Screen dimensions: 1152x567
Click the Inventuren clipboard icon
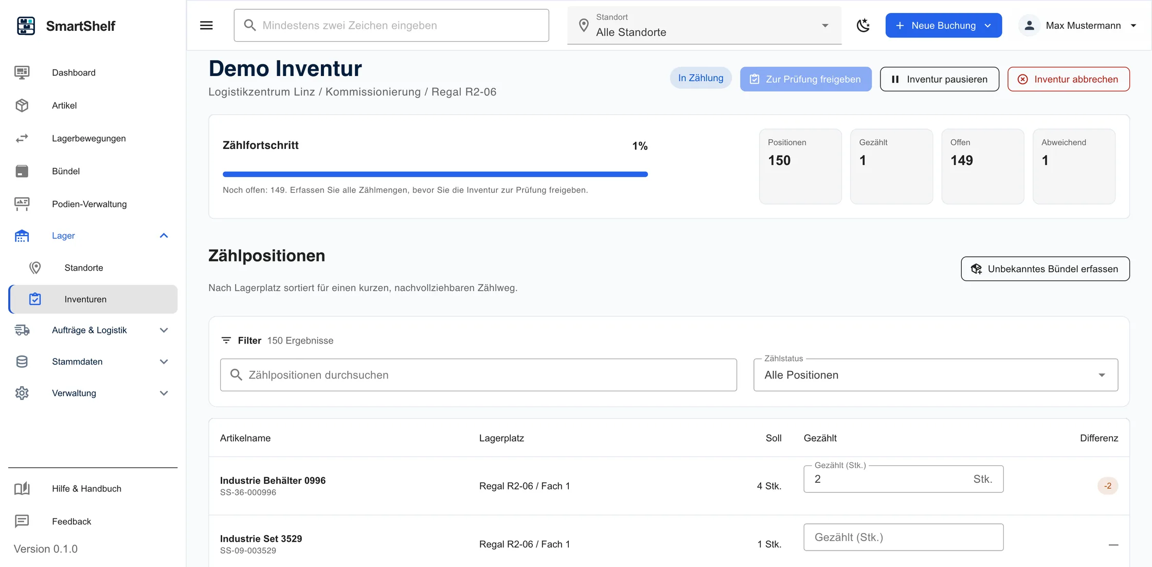(x=35, y=299)
